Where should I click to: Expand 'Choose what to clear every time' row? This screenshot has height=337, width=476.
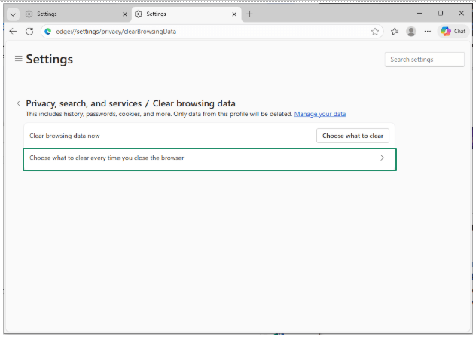(209, 158)
